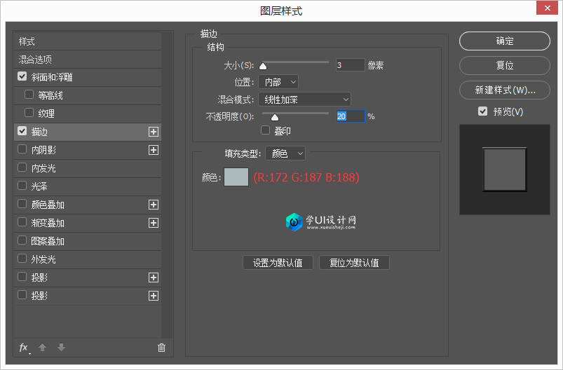
Task: Toggle the 预览 preview checkbox
Action: coord(482,111)
